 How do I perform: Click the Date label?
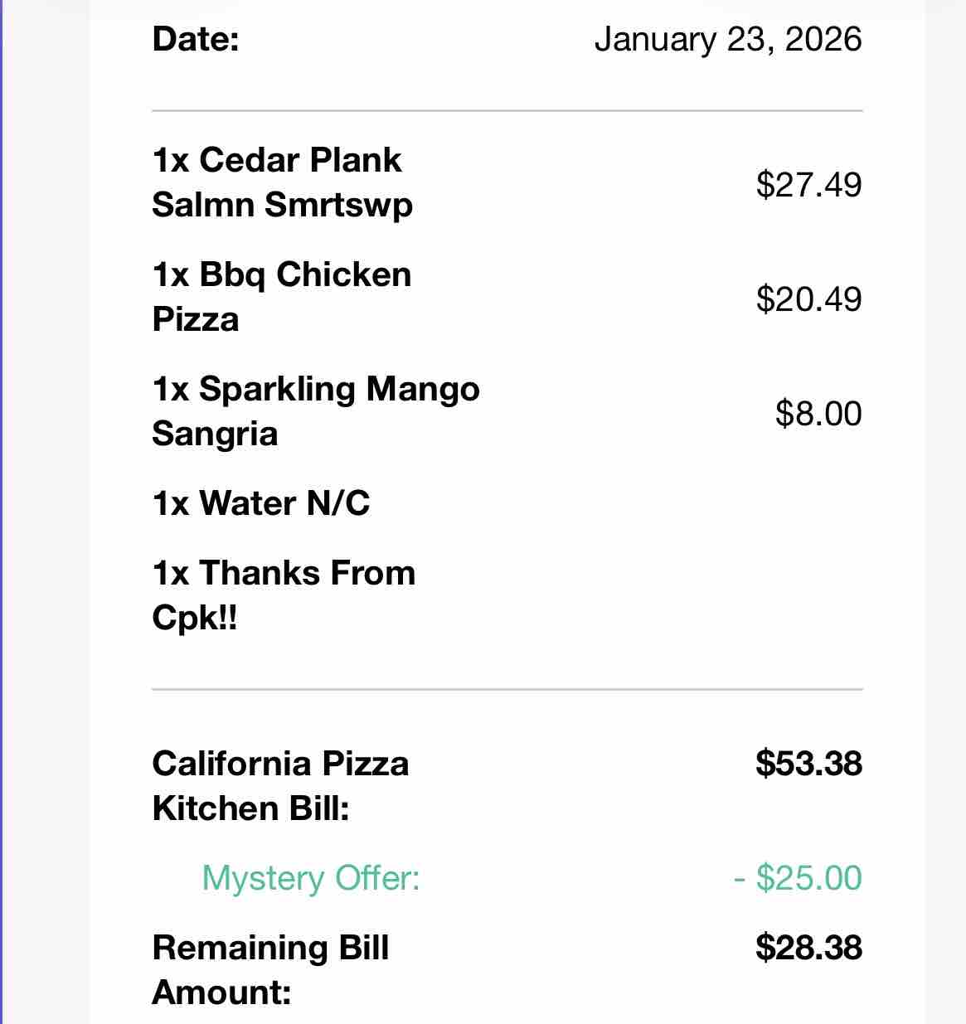(x=196, y=39)
